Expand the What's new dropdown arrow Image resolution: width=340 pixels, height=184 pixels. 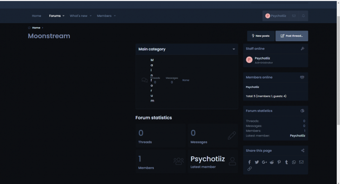pyautogui.click(x=91, y=16)
